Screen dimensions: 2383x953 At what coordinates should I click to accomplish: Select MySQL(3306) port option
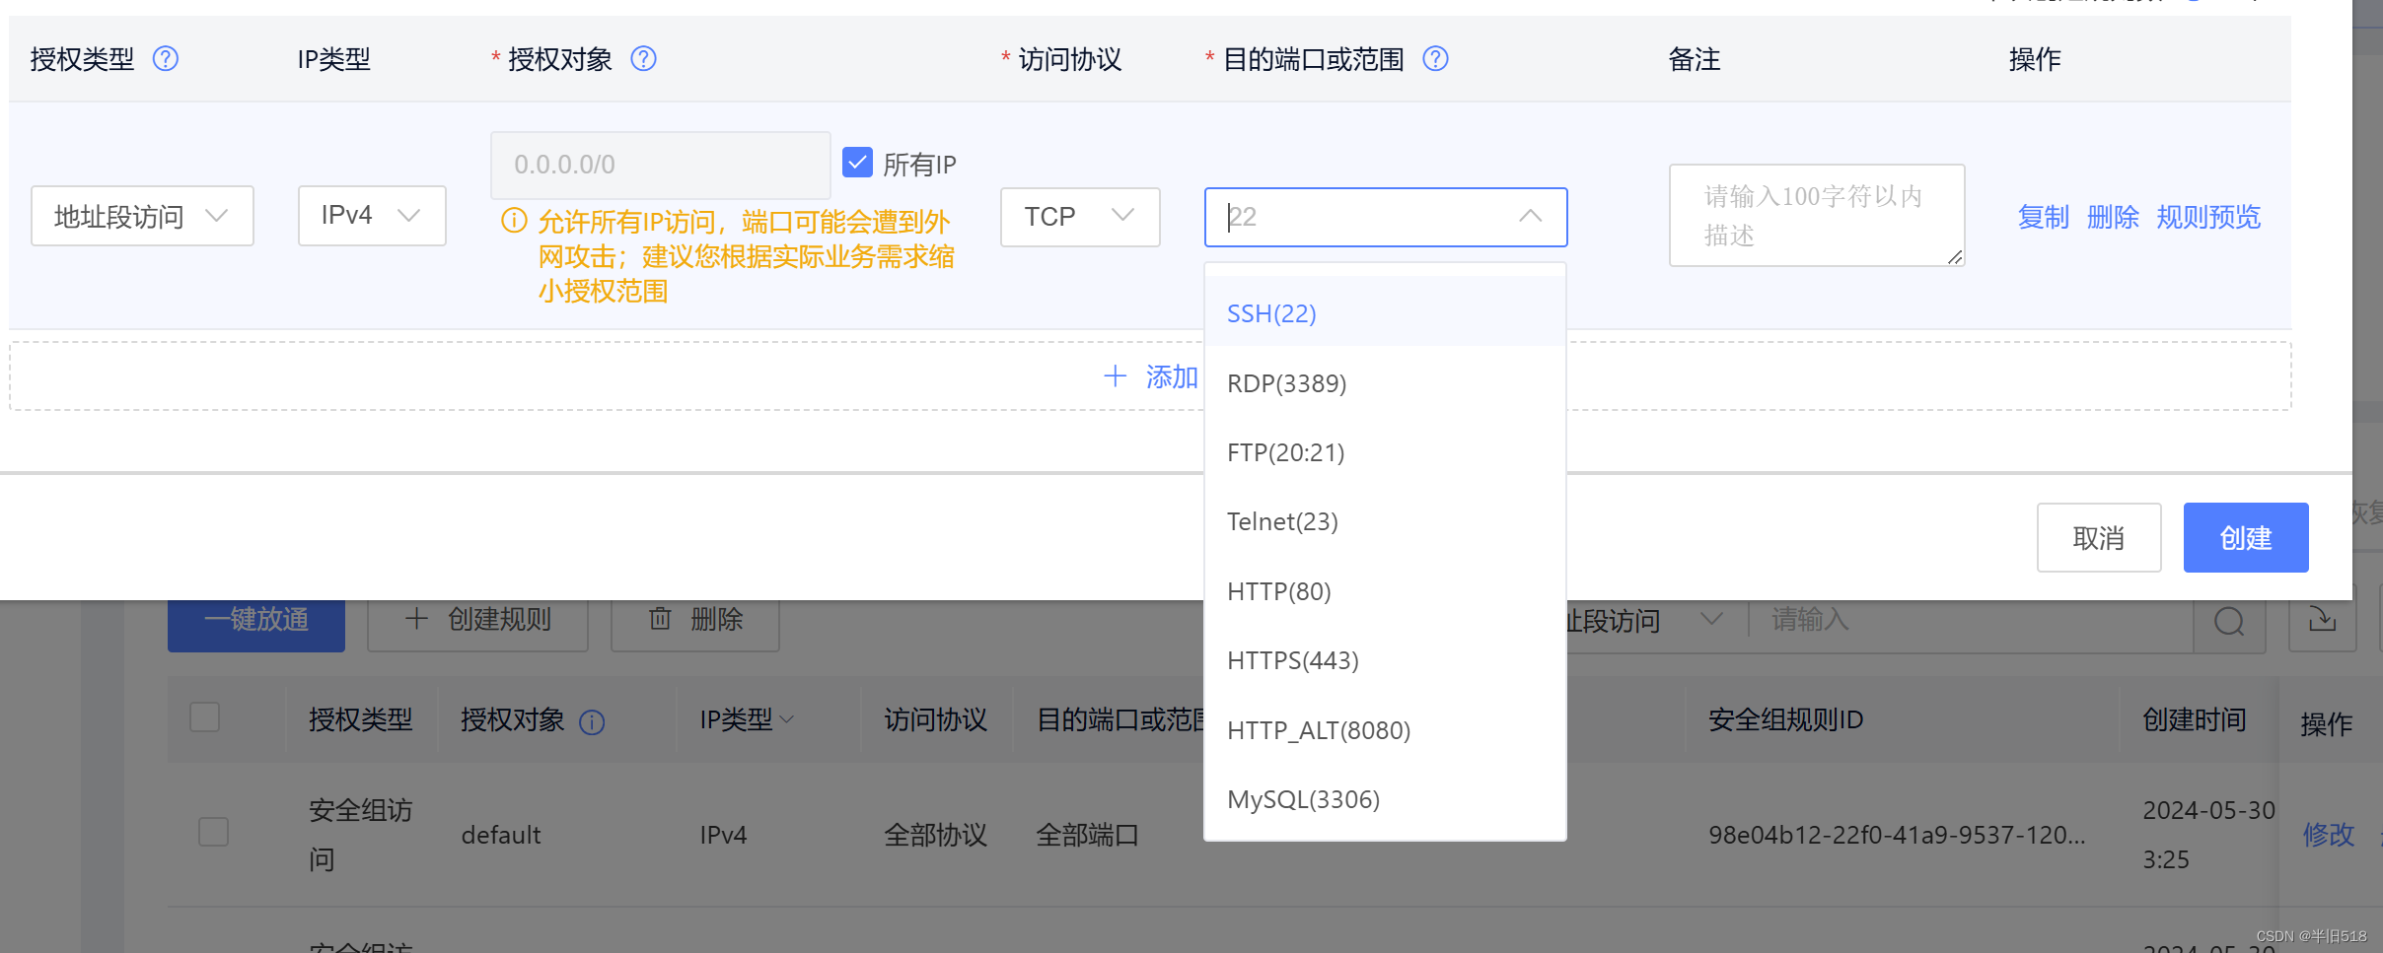pos(1385,799)
